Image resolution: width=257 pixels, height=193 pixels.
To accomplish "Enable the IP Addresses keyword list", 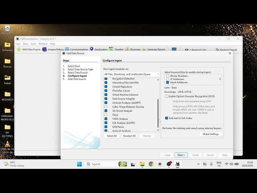I will coord(167,79).
